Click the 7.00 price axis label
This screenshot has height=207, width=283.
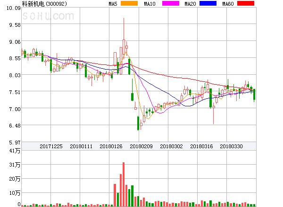pyautogui.click(x=15, y=109)
